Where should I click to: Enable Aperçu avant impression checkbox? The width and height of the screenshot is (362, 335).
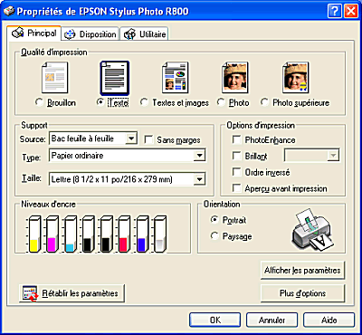pyautogui.click(x=236, y=188)
